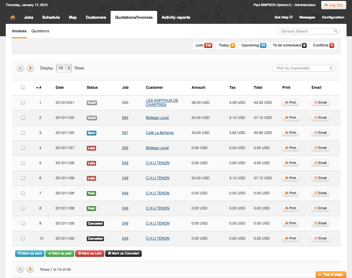This screenshot has width=352, height=278.
Task: Click bottom next-page orange arrow
Action: pyautogui.click(x=30, y=269)
